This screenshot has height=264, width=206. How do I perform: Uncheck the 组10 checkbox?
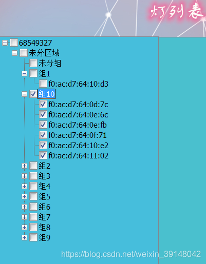pyautogui.click(x=33, y=94)
